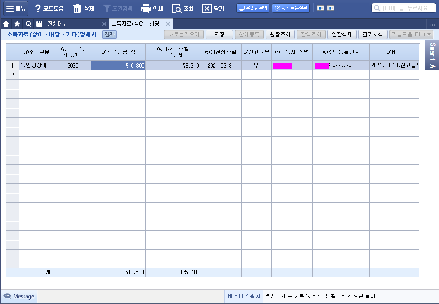The height and width of the screenshot is (304, 439).
Task: Click the ⑧주민등록번호 column header
Action: (x=341, y=52)
